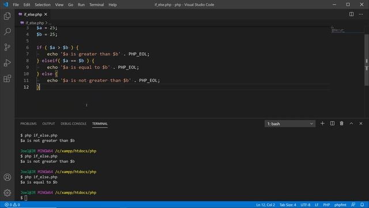
Task: Click the if_else.php breadcrumb item
Action: 35,23
